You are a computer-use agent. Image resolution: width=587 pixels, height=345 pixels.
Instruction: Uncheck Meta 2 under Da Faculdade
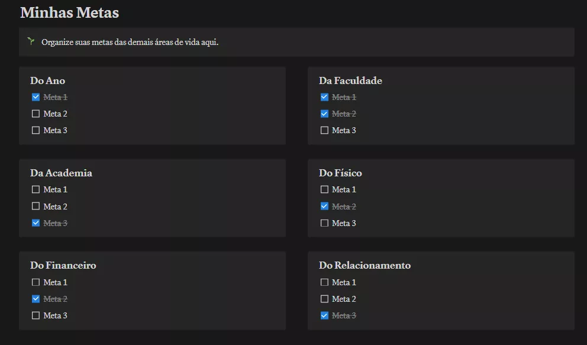(x=324, y=114)
